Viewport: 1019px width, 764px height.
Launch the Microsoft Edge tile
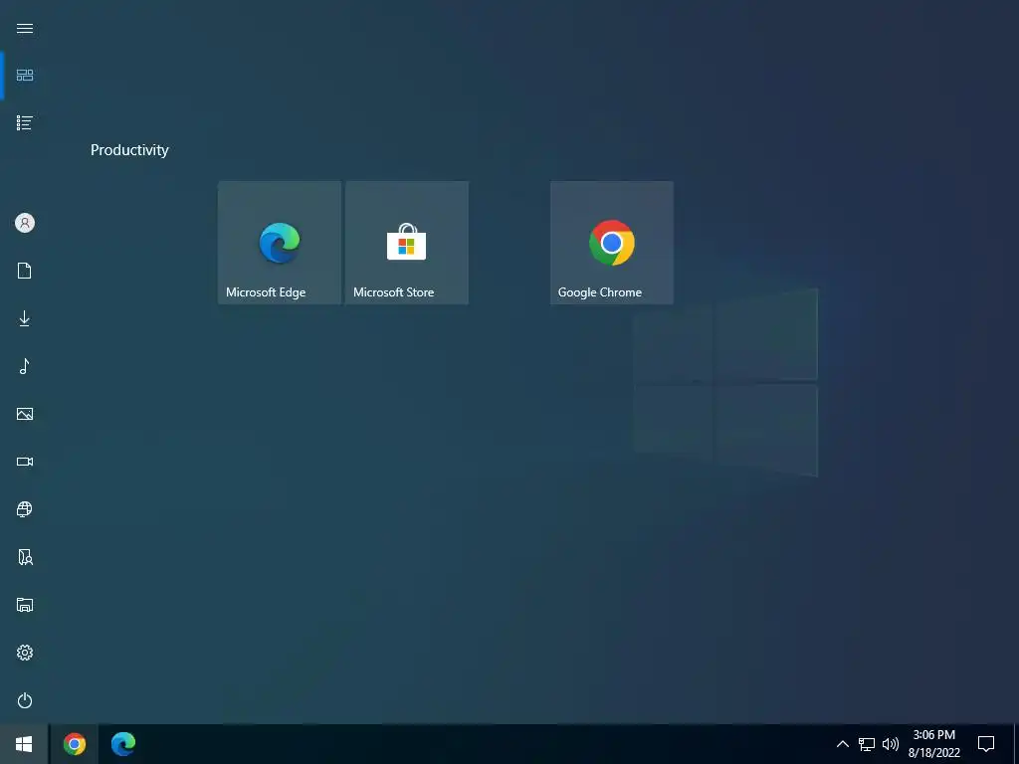click(x=280, y=243)
